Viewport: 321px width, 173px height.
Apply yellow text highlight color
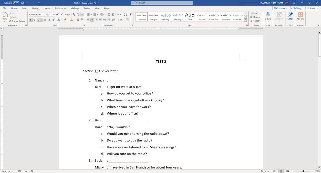point(65,20)
